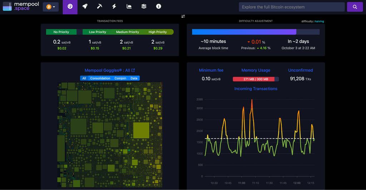
Task: Click the Unconfirmed heading
Action: pos(300,70)
